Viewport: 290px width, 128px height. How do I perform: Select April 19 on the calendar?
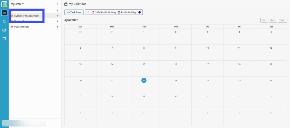tap(271, 69)
